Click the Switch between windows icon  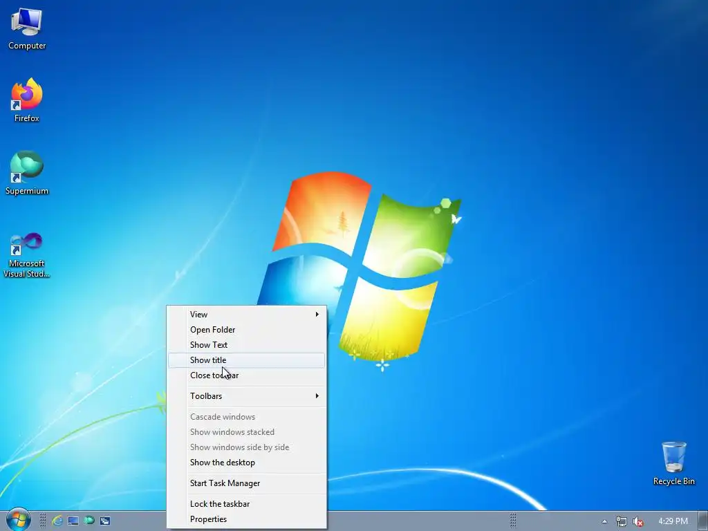coord(105,521)
